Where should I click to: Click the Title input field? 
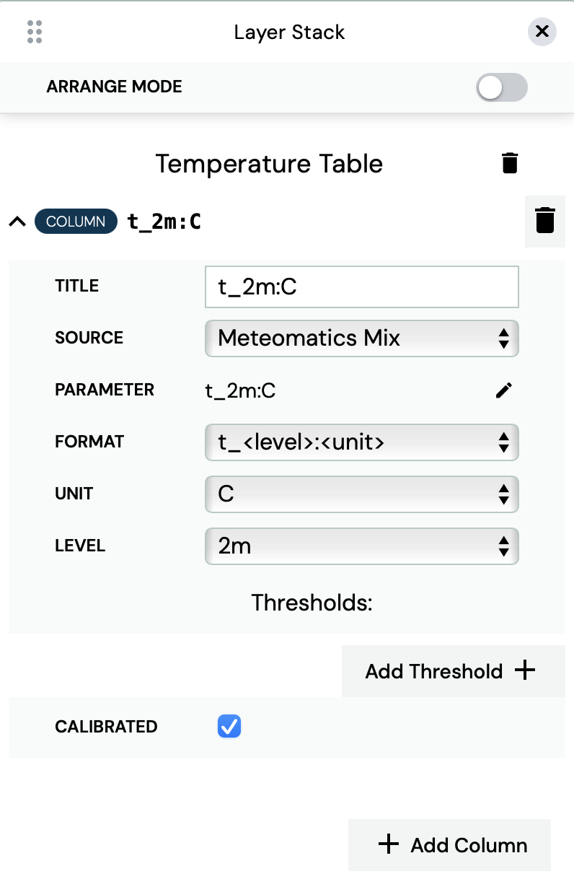[x=362, y=287]
